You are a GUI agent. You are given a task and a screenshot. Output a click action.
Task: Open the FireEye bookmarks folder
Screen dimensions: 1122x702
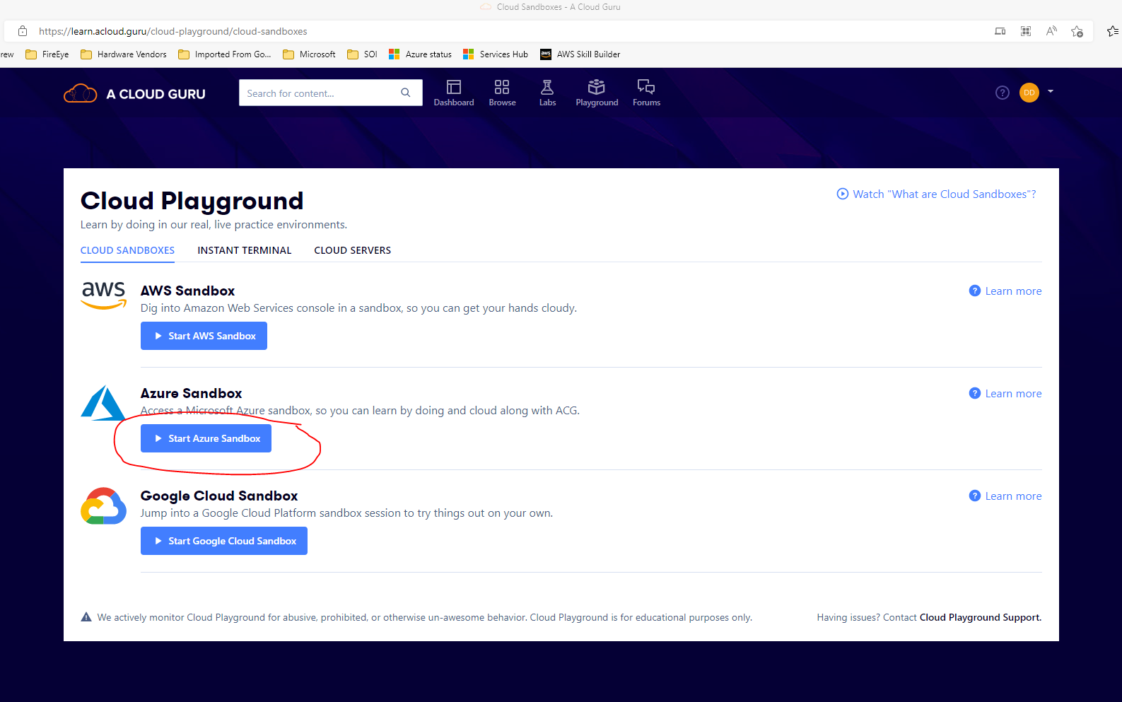point(47,54)
